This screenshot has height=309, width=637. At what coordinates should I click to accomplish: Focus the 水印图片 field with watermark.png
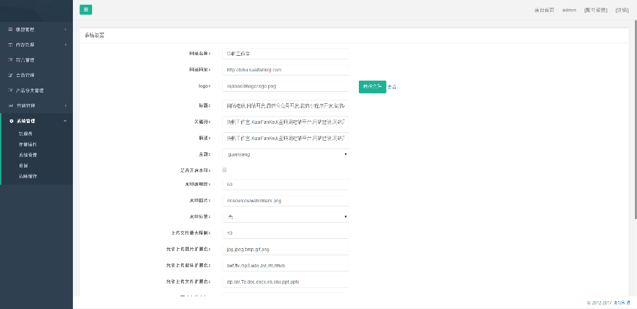point(286,201)
